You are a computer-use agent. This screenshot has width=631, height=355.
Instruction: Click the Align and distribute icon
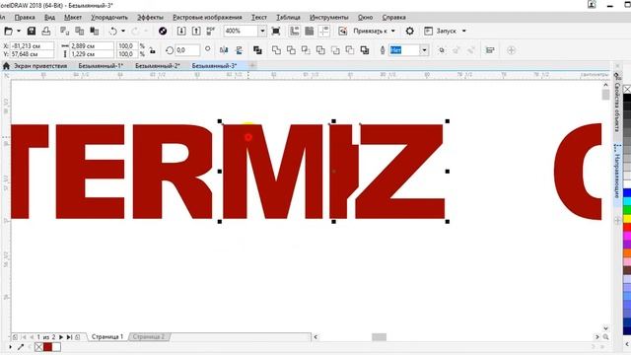tap(490, 50)
